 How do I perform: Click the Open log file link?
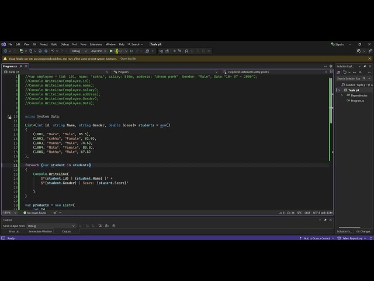pyautogui.click(x=128, y=59)
